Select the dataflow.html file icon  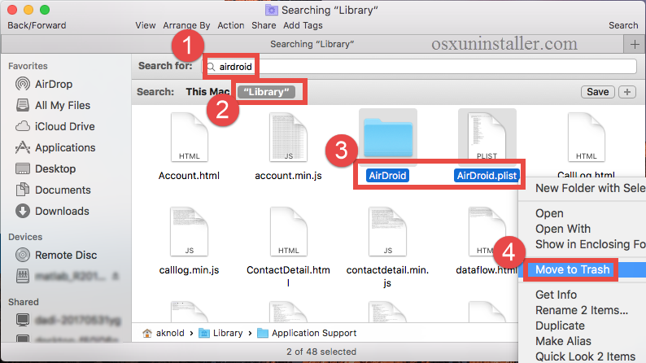click(x=487, y=232)
